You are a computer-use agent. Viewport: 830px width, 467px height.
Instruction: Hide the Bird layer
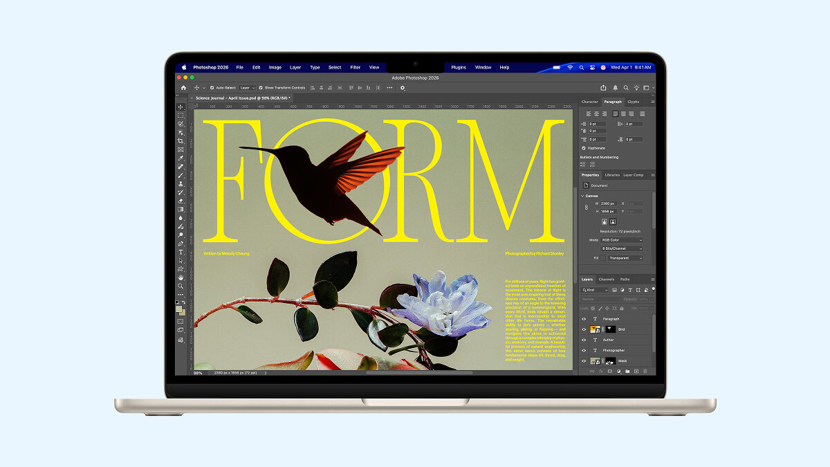(584, 329)
